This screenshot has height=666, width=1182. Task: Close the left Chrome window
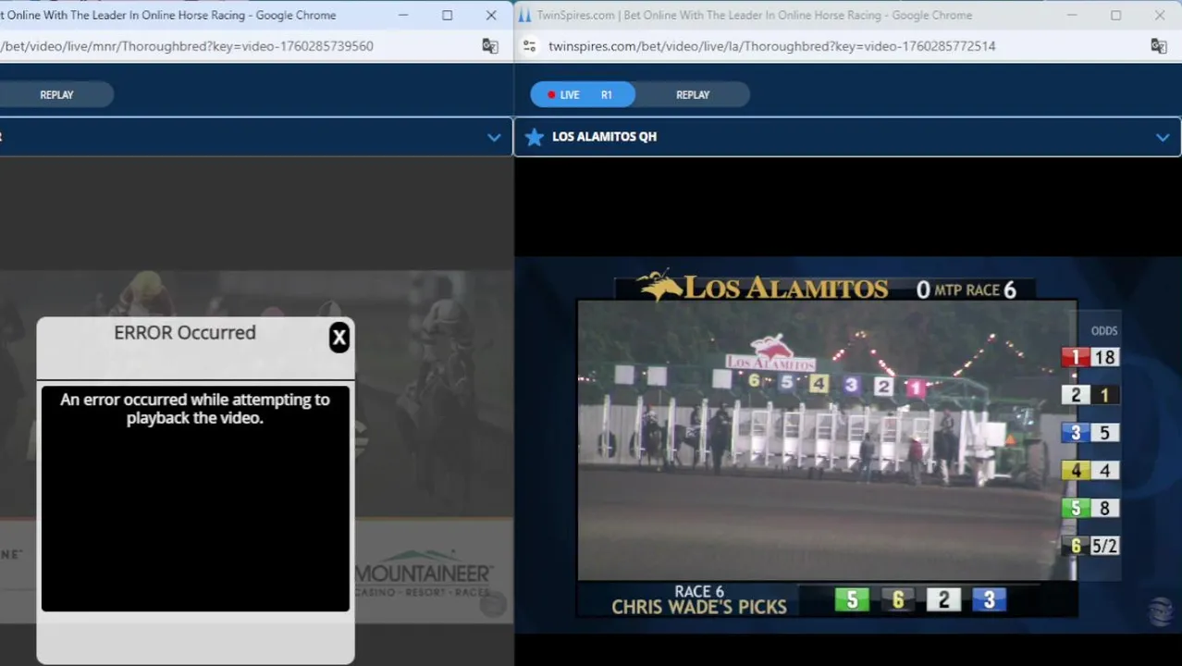pos(490,15)
